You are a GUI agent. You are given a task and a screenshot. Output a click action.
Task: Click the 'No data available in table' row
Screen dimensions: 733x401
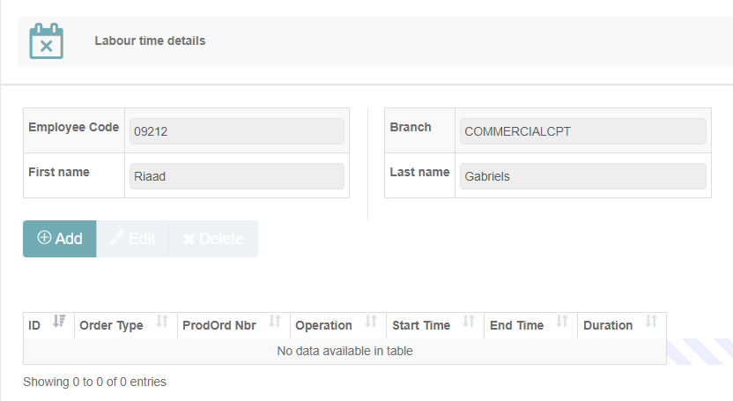pos(344,351)
